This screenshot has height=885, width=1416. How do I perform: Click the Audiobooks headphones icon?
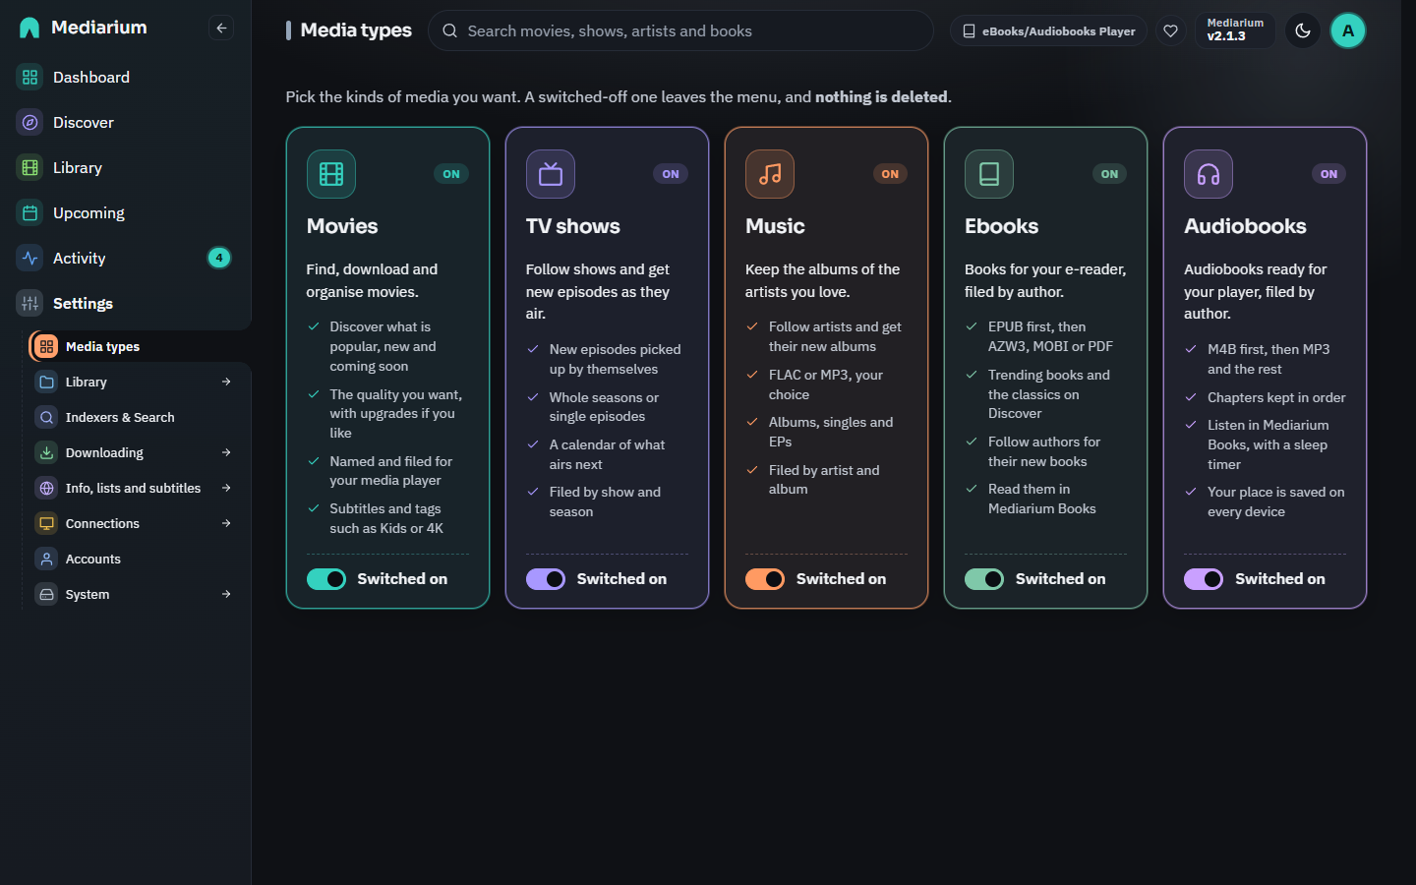[x=1209, y=174]
